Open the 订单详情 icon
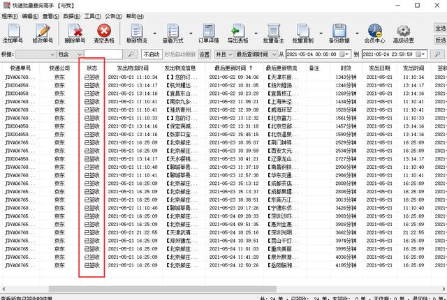The image size is (447, 300). 209,33
